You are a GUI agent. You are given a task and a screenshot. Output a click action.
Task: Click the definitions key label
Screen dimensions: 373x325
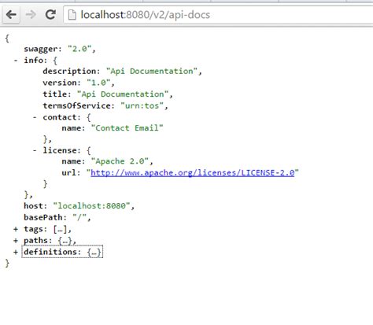pyautogui.click(x=50, y=252)
